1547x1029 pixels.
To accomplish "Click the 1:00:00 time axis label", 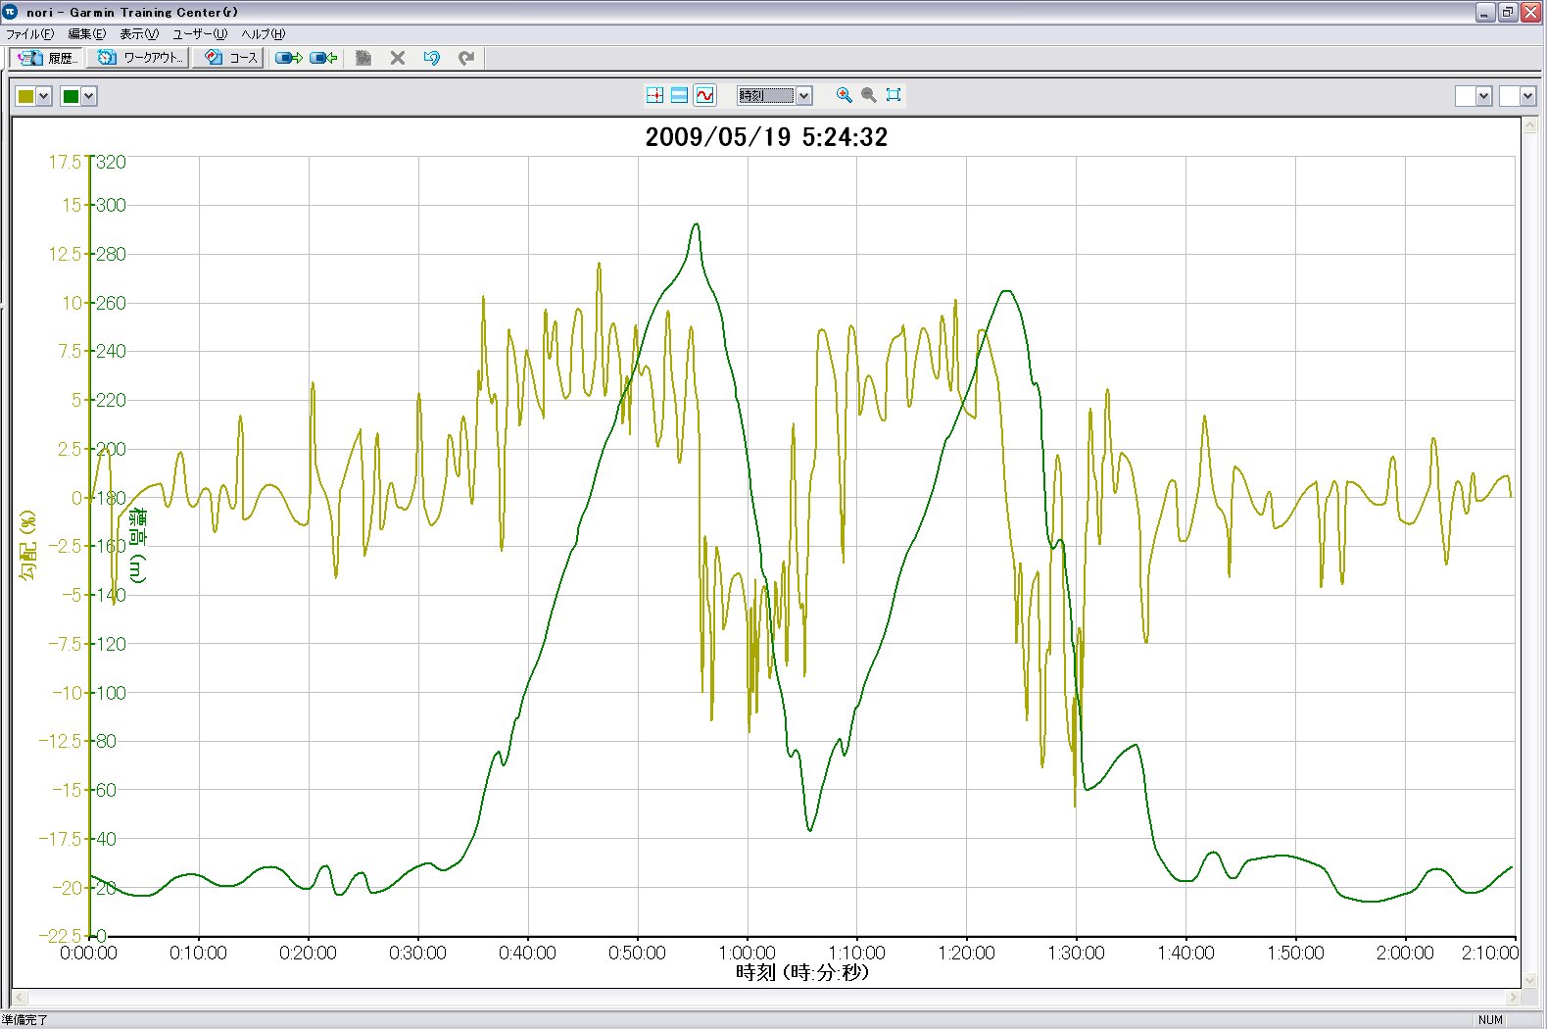I will click(x=747, y=953).
